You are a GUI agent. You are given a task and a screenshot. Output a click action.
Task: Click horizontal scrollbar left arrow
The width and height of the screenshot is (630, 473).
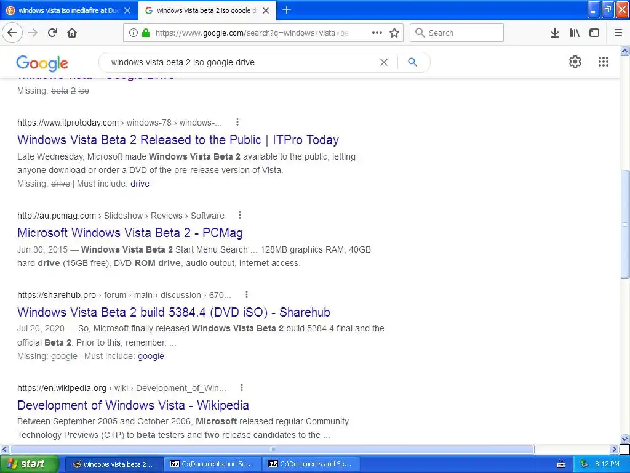point(4,449)
